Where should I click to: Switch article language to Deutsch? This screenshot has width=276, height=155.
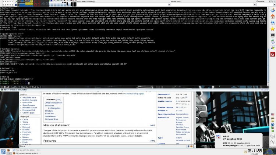(26, 125)
